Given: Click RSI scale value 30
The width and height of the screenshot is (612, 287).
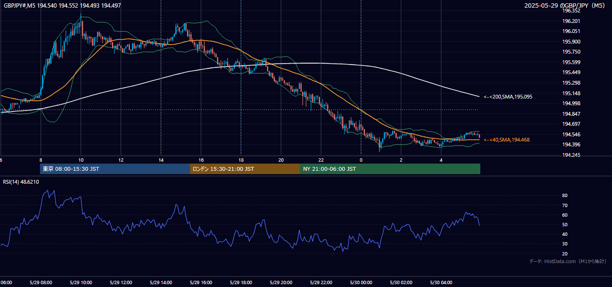Looking at the screenshot, I should pos(565,244).
